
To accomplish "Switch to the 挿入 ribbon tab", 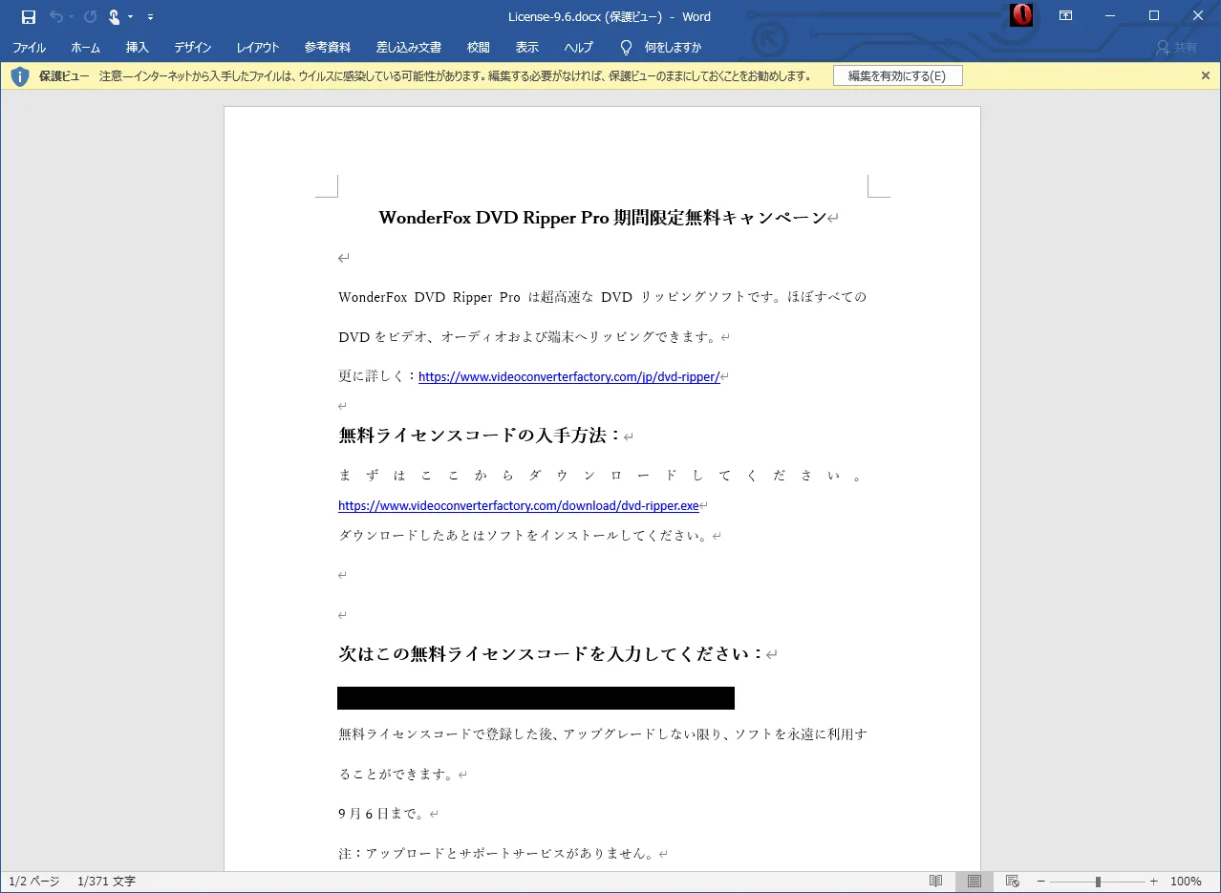I will pyautogui.click(x=137, y=47).
